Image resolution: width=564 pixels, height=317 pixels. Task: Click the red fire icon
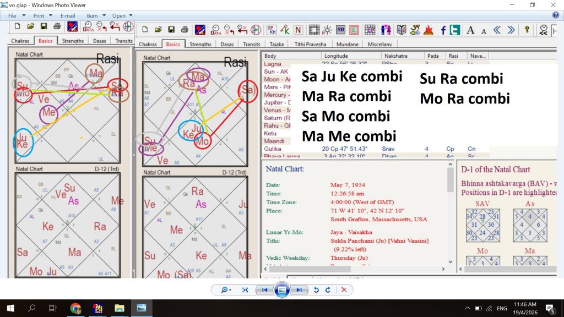click(428, 30)
